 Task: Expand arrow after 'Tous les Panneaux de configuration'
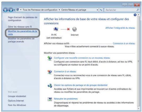59,10
